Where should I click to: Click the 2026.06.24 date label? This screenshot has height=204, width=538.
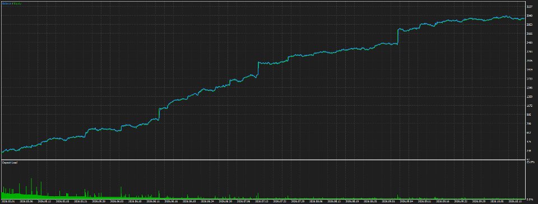coord(208,202)
